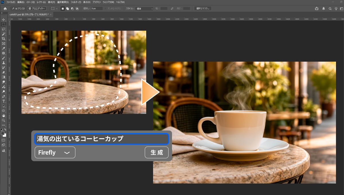Select the Eraser tool
Image resolution: width=344 pixels, height=195 pixels.
[4, 72]
